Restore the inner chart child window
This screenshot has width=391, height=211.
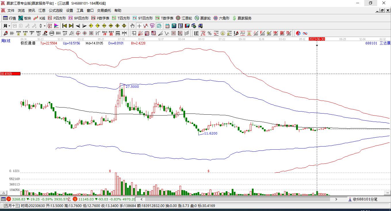click(382, 11)
